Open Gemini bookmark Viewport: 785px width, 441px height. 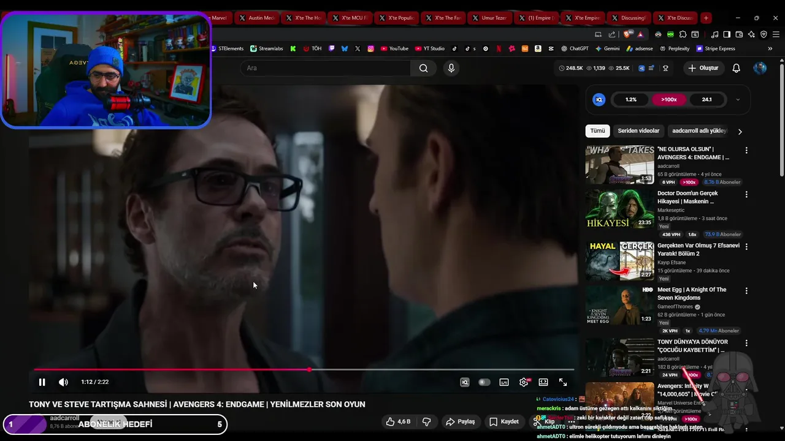(x=607, y=48)
